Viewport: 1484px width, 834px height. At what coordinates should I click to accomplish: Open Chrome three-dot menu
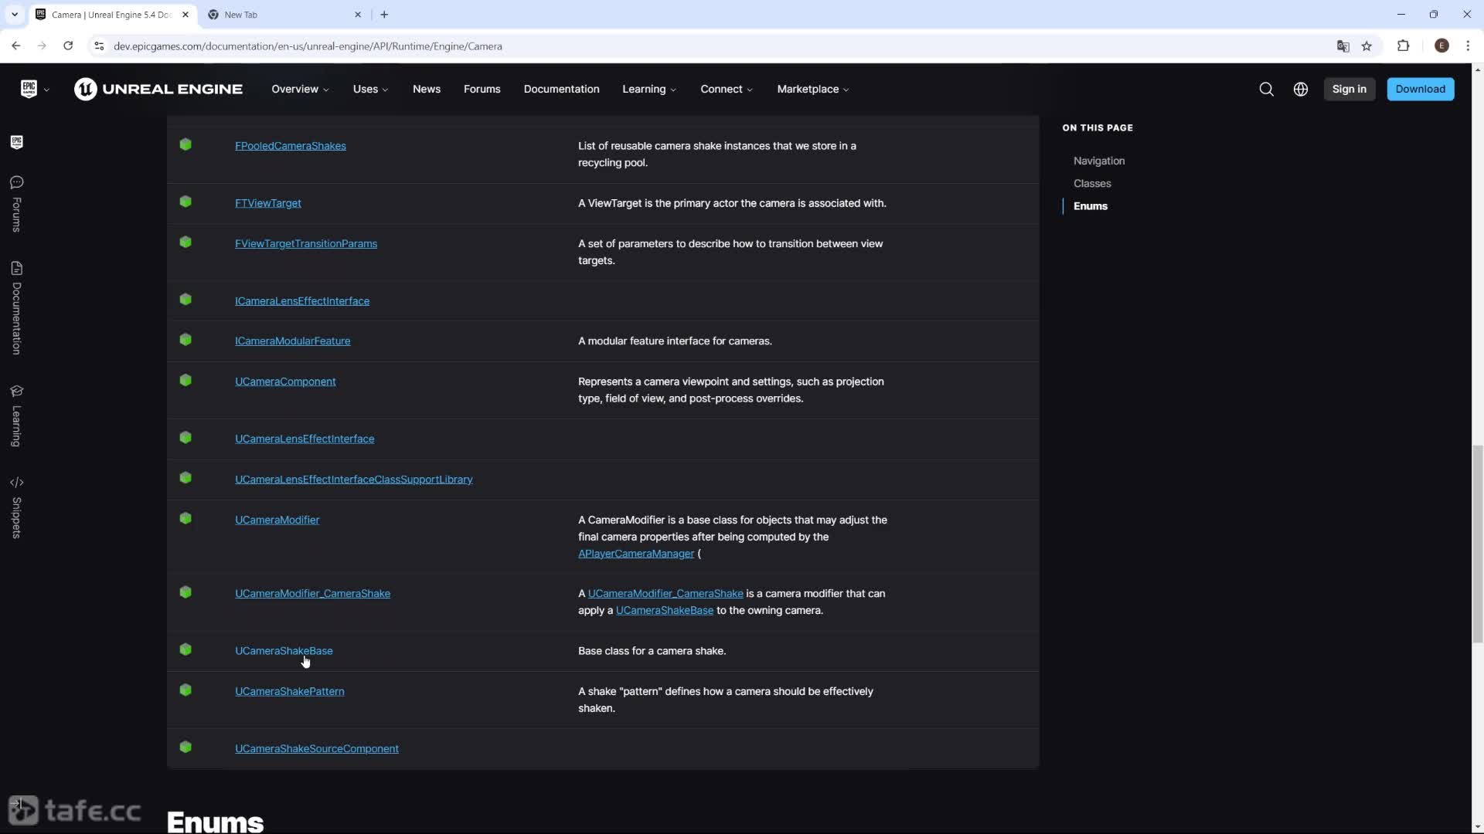point(1468,46)
